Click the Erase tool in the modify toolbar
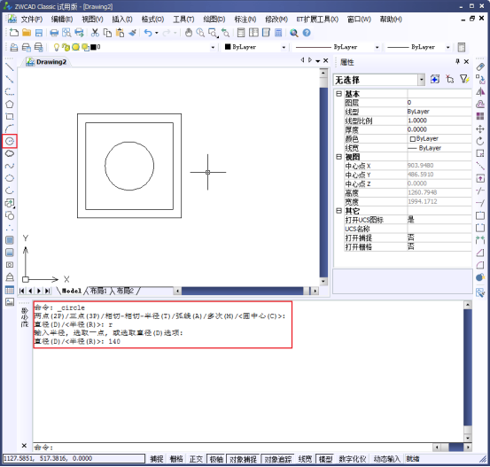 pyautogui.click(x=480, y=66)
